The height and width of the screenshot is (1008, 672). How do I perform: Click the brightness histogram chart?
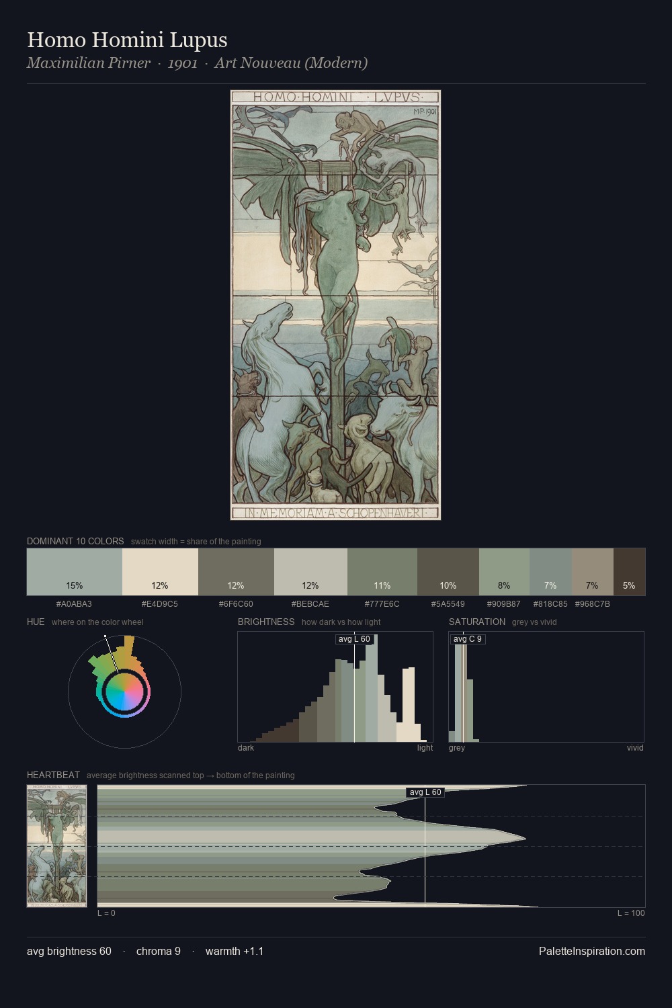point(335,687)
